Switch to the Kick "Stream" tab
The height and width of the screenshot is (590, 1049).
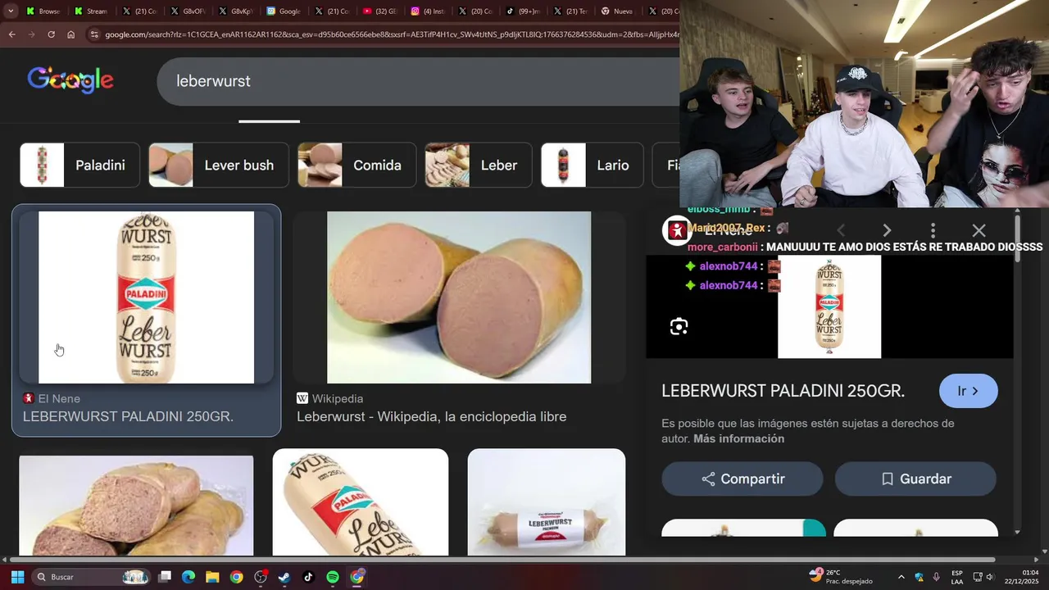tap(91, 11)
